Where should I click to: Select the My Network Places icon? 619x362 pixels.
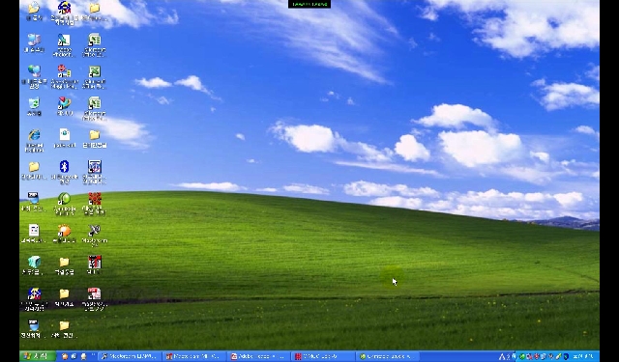tap(34, 76)
